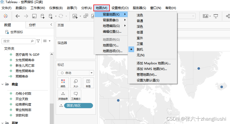This screenshot has height=124, width=230.
Task: Open the 文件(F) menu
Action: (7, 8)
